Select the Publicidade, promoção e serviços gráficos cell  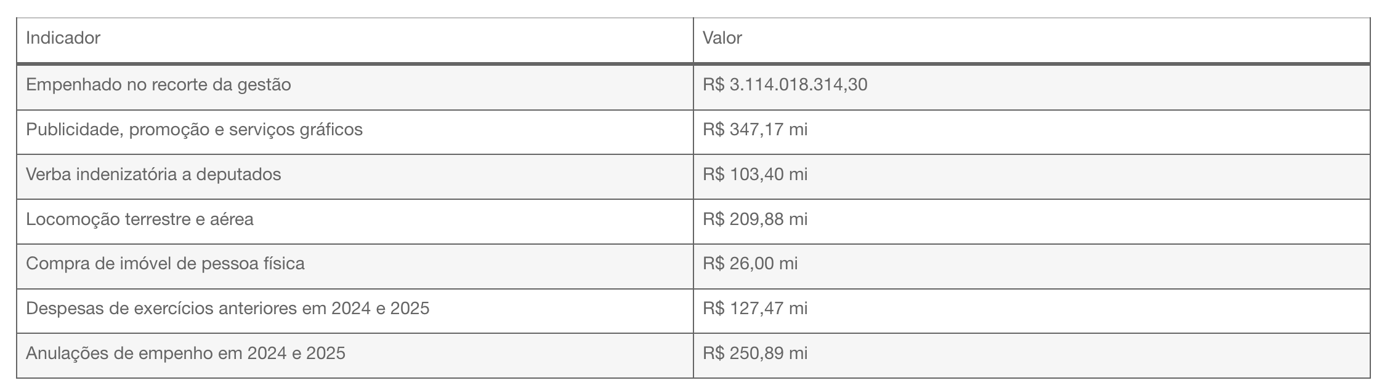point(355,132)
